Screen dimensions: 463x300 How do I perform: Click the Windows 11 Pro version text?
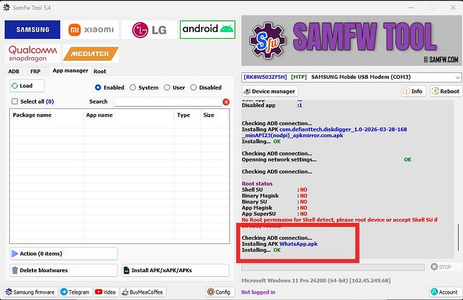[316, 280]
